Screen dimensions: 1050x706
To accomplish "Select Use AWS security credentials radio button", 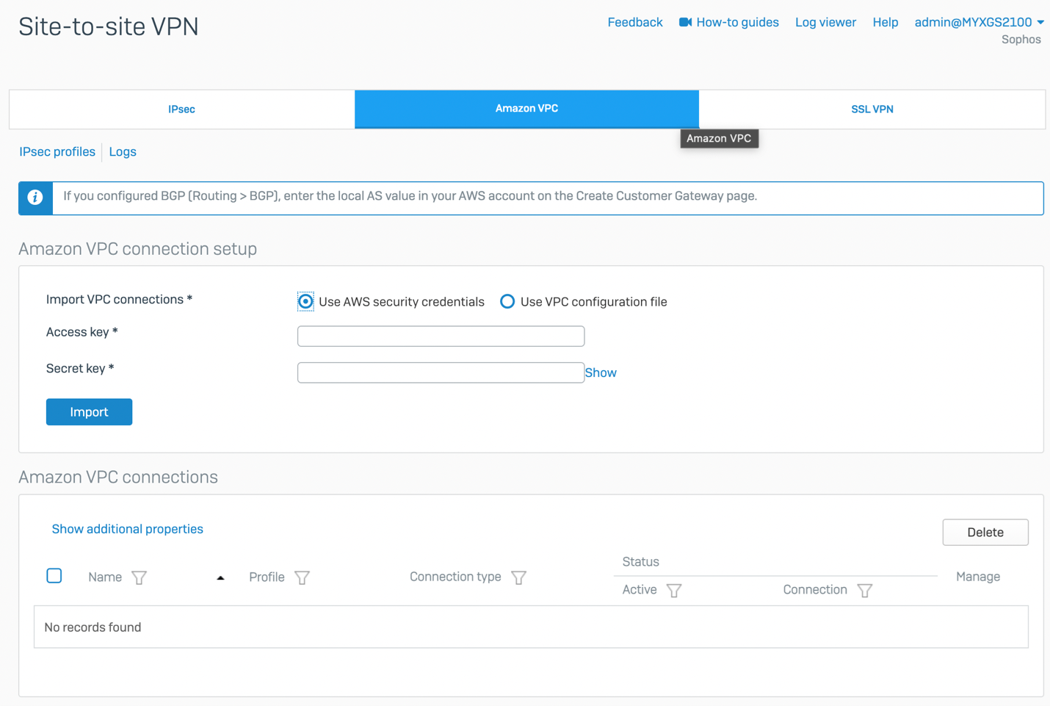I will [305, 302].
